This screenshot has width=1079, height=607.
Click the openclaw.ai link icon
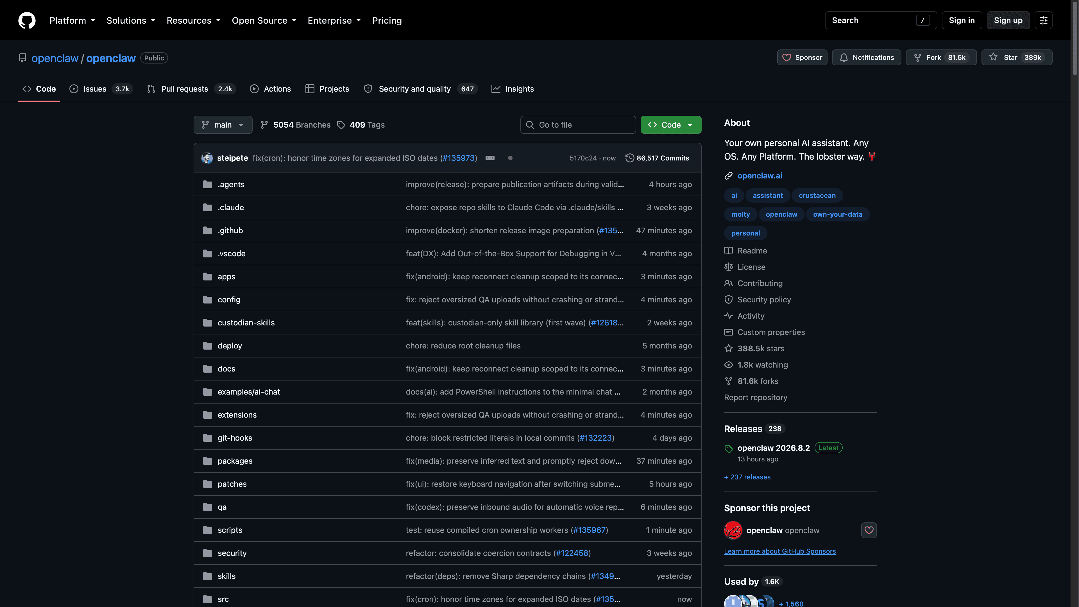(x=728, y=176)
